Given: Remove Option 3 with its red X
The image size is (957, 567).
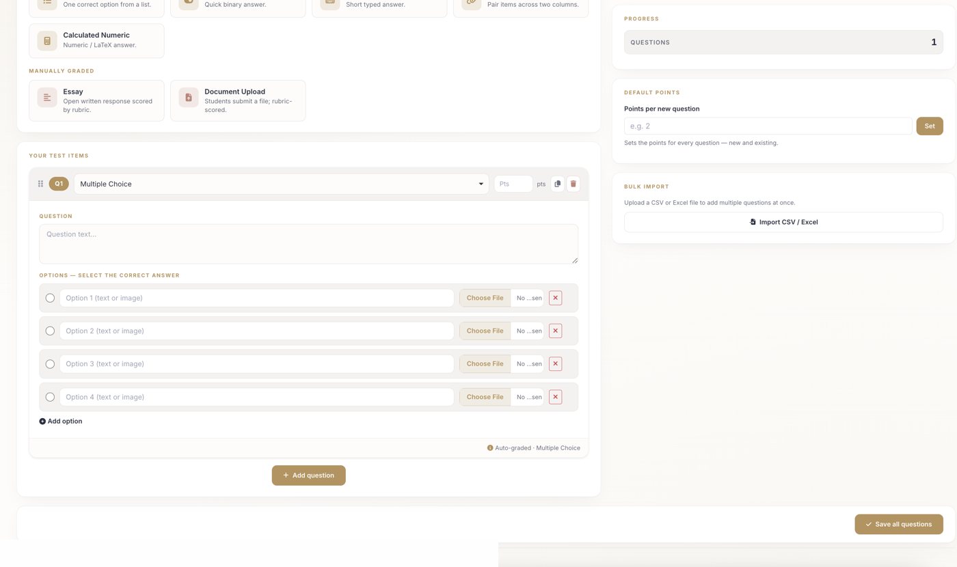Looking at the screenshot, I should (555, 364).
